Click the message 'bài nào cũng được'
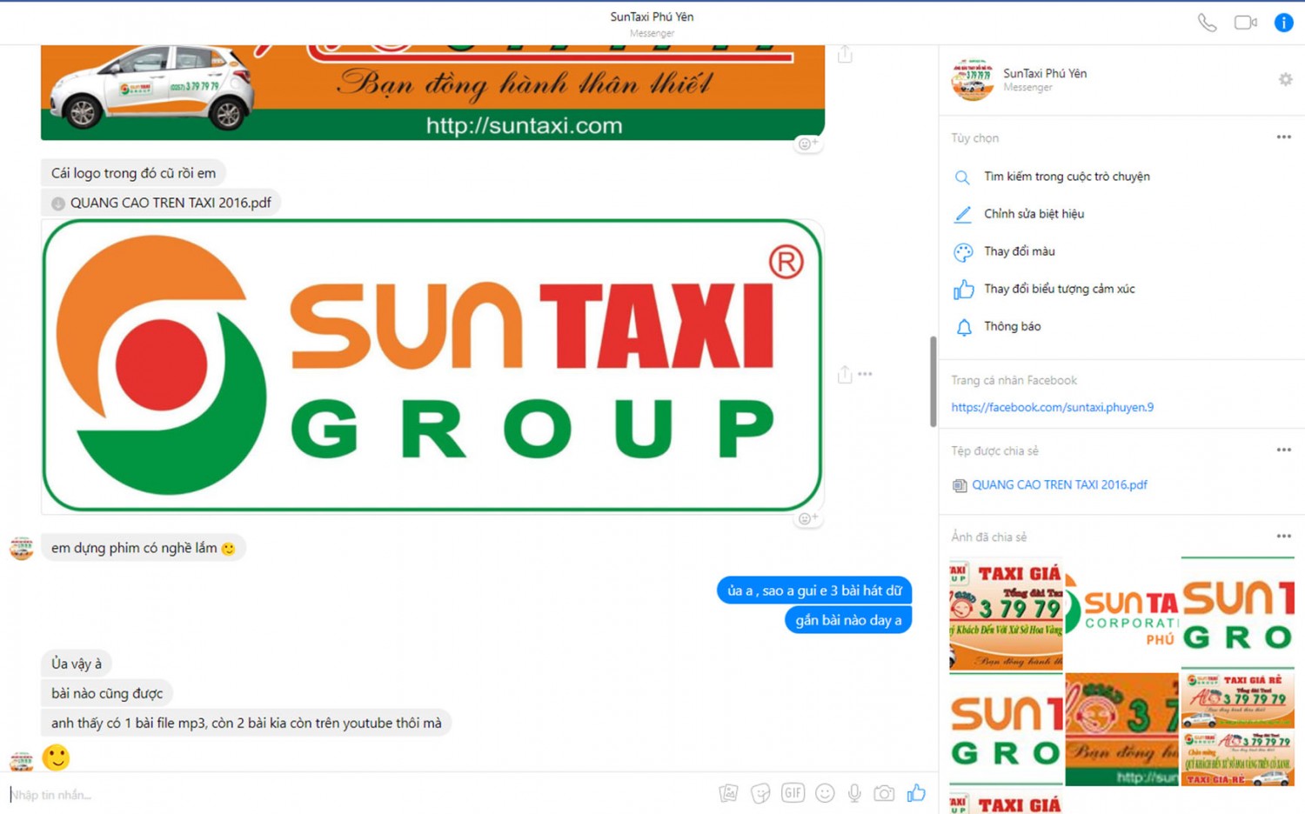Screen dimensions: 1305x814 point(107,693)
